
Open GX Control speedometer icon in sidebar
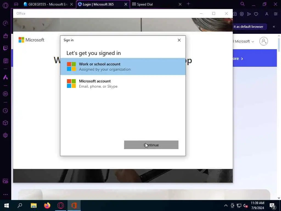(x=5, y=23)
